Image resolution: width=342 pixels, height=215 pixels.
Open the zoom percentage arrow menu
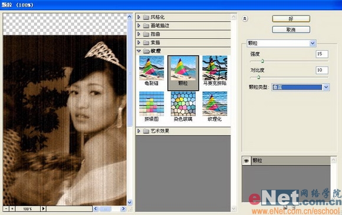point(43,209)
